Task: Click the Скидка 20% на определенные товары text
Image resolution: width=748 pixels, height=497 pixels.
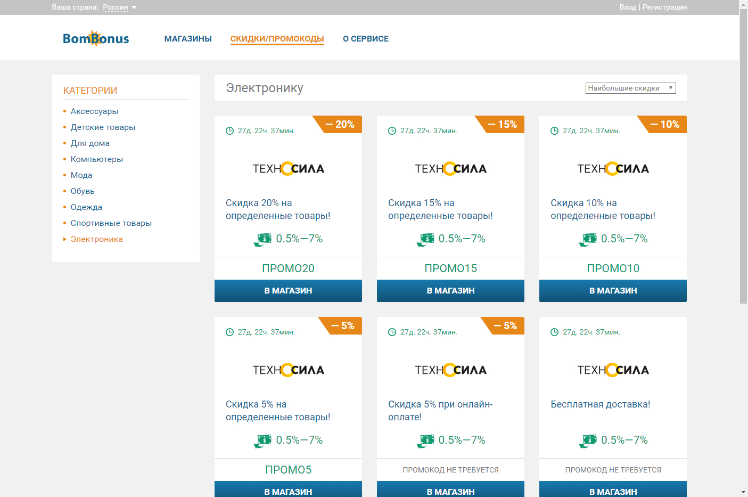Action: [x=278, y=209]
